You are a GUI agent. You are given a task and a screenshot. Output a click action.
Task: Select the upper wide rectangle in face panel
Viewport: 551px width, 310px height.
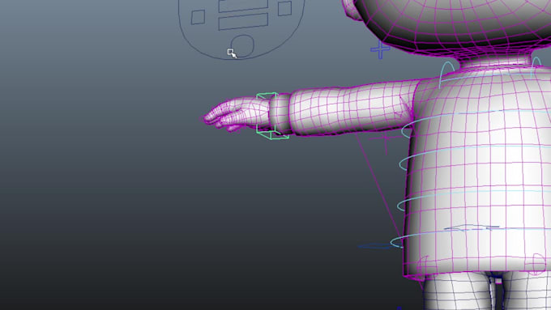coord(244,6)
